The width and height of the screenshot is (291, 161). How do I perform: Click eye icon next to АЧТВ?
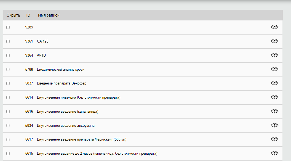274,55
